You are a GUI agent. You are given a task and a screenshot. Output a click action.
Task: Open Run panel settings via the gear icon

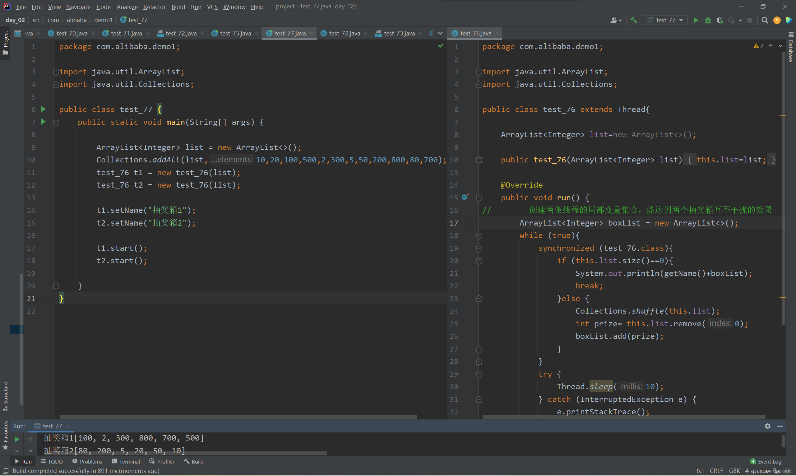[767, 426]
